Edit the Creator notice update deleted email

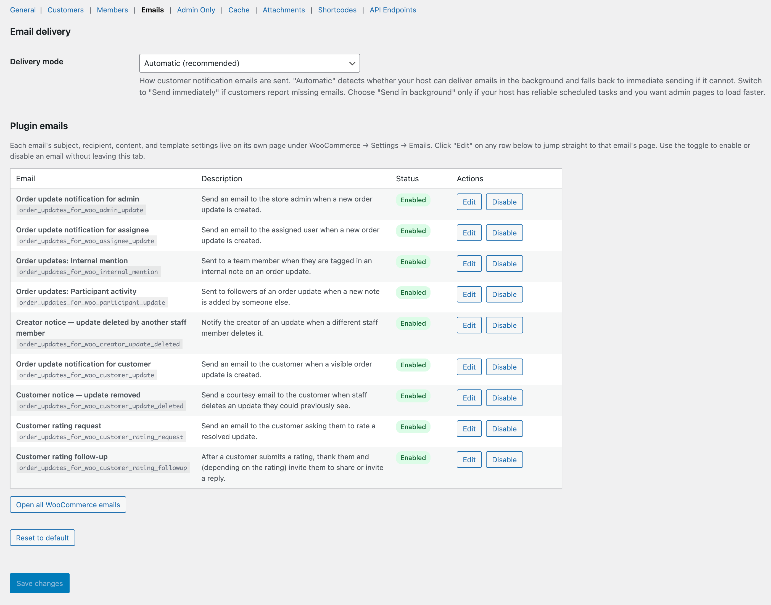pyautogui.click(x=469, y=325)
